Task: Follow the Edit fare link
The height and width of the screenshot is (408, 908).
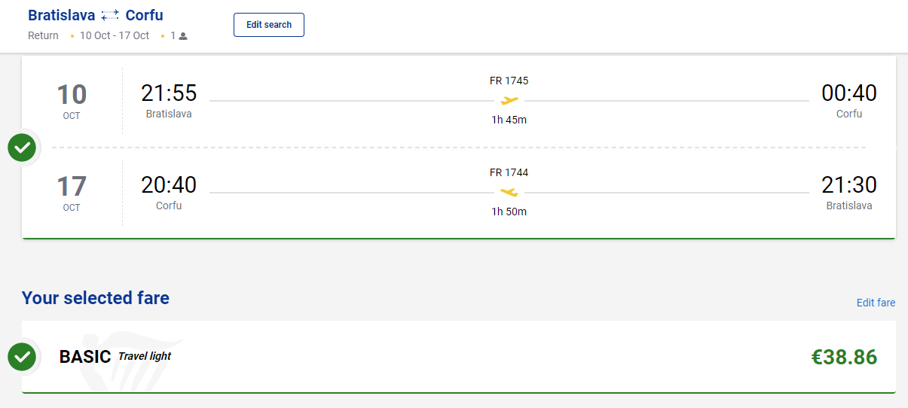Action: pyautogui.click(x=876, y=303)
